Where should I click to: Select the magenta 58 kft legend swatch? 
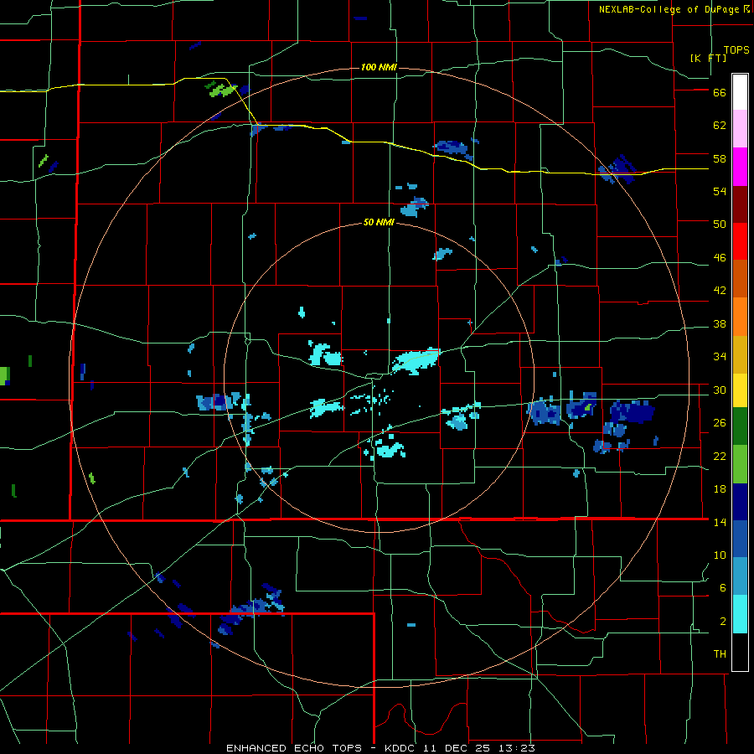click(x=740, y=167)
